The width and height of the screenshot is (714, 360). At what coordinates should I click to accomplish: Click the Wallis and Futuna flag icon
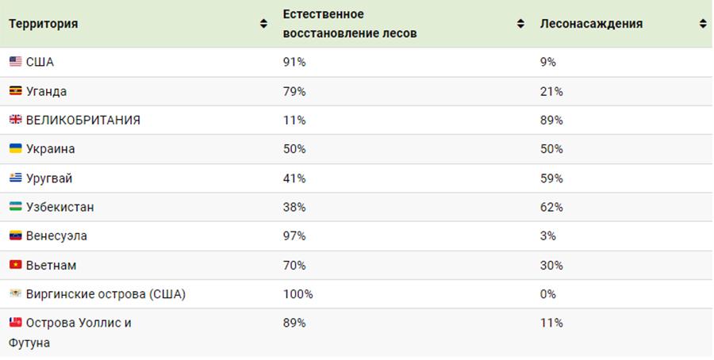16,322
